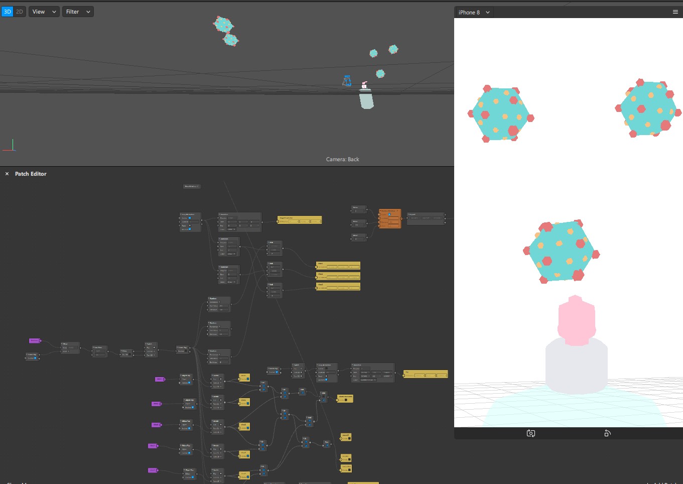Select the comment label above top Loop Animation
The height and width of the screenshot is (484, 683).
tap(192, 186)
